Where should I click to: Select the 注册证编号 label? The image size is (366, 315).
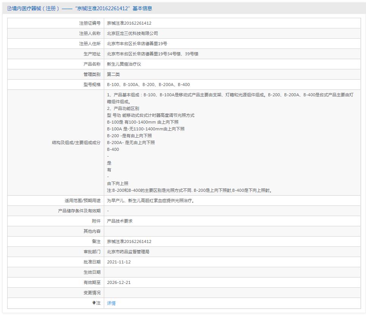[90, 23]
